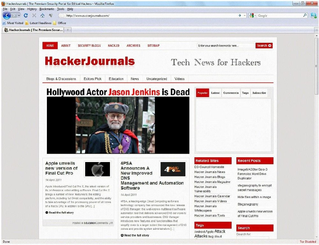Open the News category

click(x=135, y=79)
